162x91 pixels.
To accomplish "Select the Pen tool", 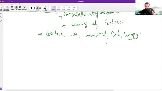I will click(16, 8).
